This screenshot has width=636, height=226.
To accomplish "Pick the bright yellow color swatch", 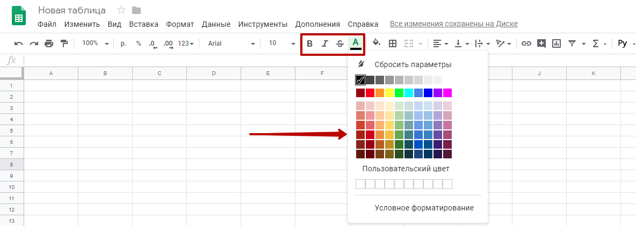I will (x=389, y=93).
